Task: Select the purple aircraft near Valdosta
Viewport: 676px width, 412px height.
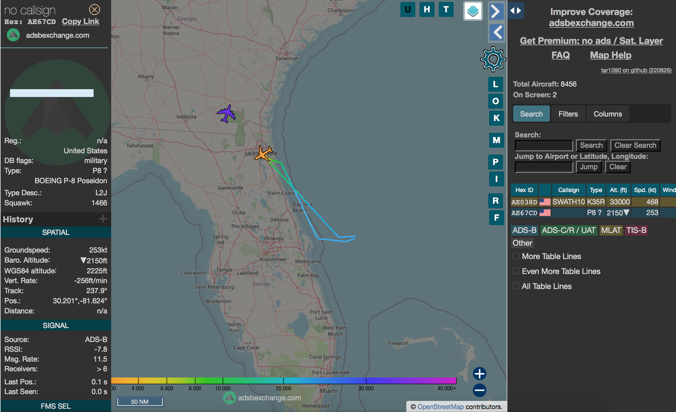Action: point(226,114)
